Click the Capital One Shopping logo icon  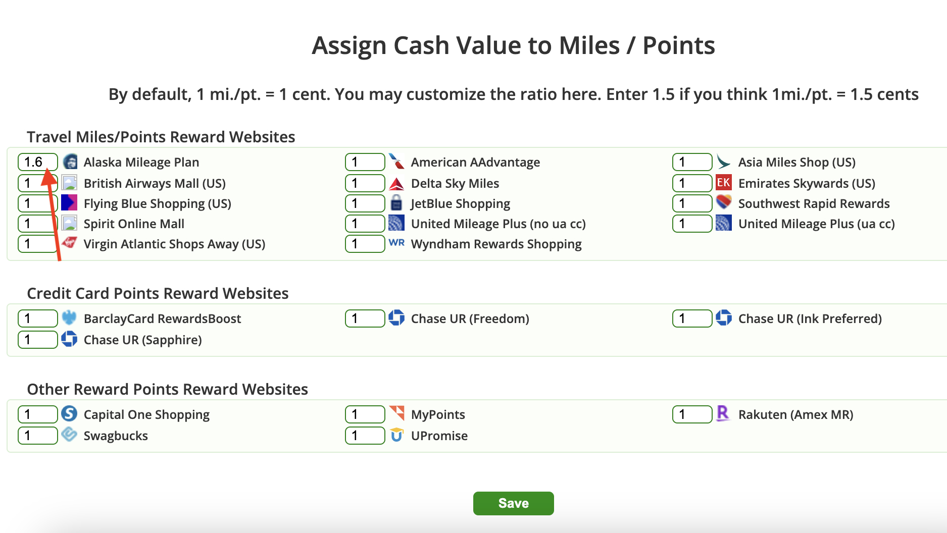69,413
